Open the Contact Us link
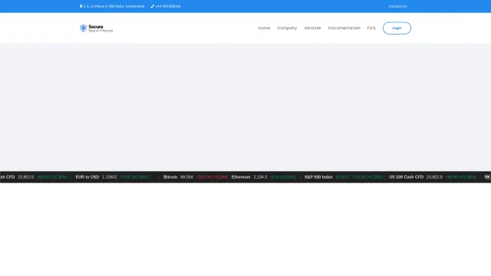Image resolution: width=491 pixels, height=276 pixels. (x=397, y=6)
